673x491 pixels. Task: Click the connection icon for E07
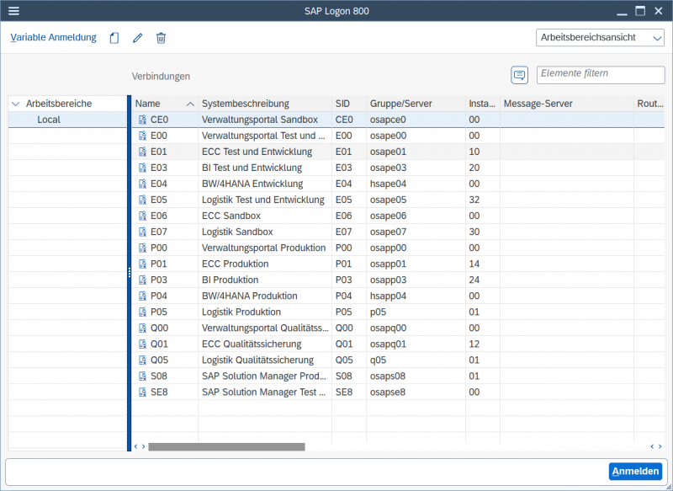tap(142, 232)
